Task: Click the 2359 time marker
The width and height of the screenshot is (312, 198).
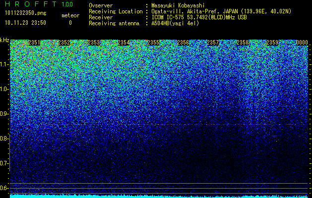Action: (272, 43)
